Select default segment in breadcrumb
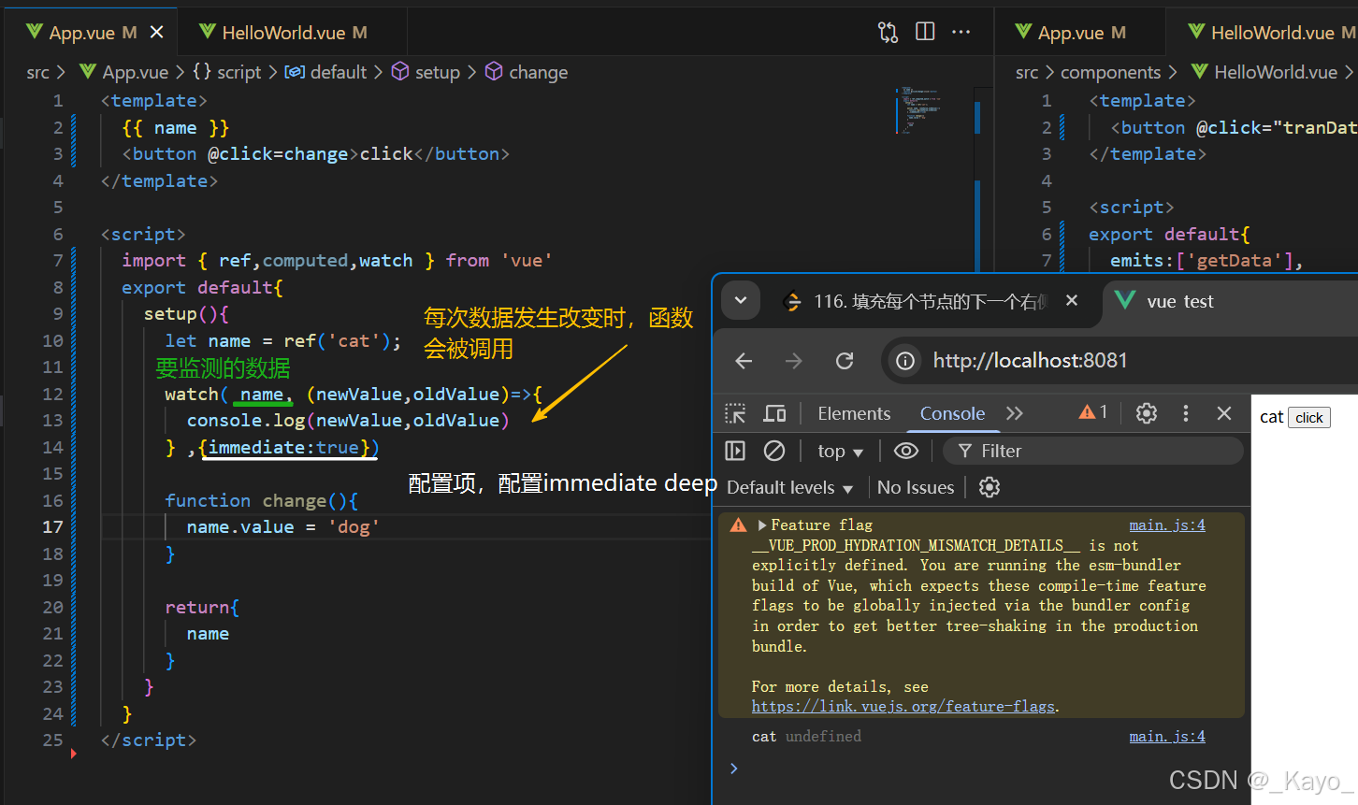 tap(326, 72)
